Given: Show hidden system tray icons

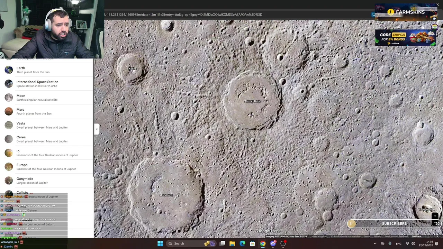Looking at the screenshot, I should [x=375, y=243].
